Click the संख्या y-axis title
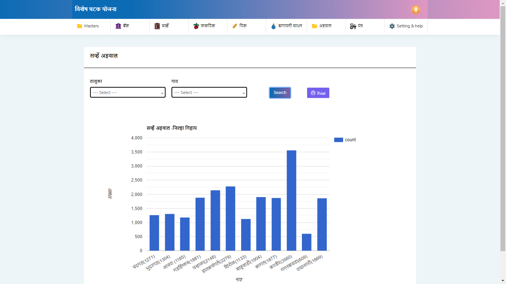The width and height of the screenshot is (506, 284). 110,194
